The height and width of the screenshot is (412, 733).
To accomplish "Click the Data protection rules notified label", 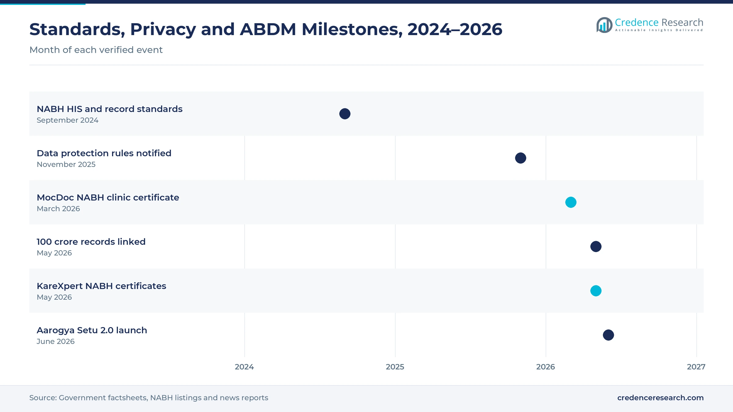I will 104,153.
